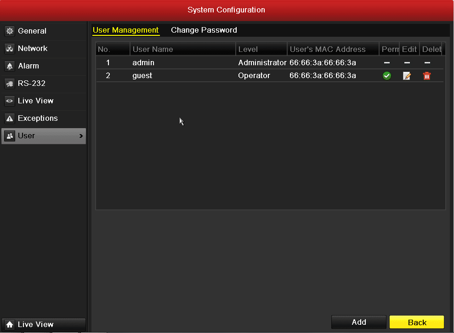Click the home icon on bottom Live View button
Viewport: 454px width, 333px height.
(10, 324)
